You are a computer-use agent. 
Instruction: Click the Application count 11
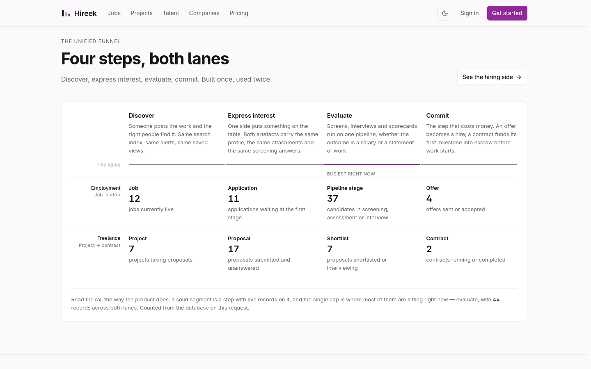(x=234, y=199)
